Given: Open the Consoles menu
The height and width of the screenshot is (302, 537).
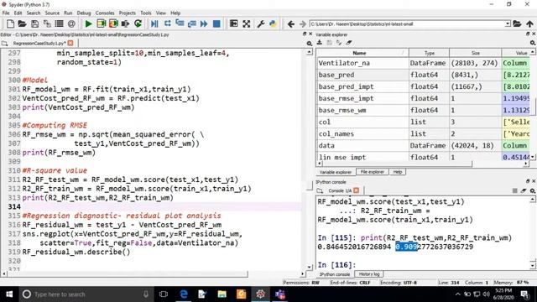Looking at the screenshot, I should [105, 13].
